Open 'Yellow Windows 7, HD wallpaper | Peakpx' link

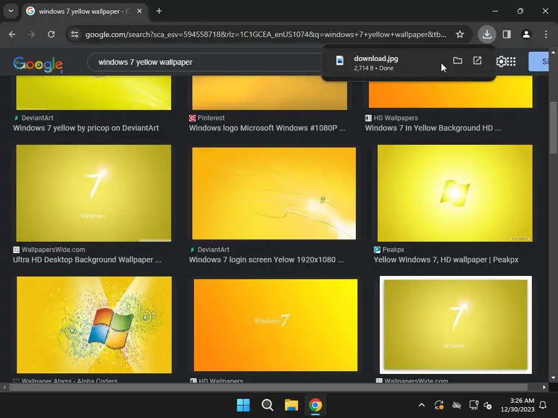(x=446, y=260)
